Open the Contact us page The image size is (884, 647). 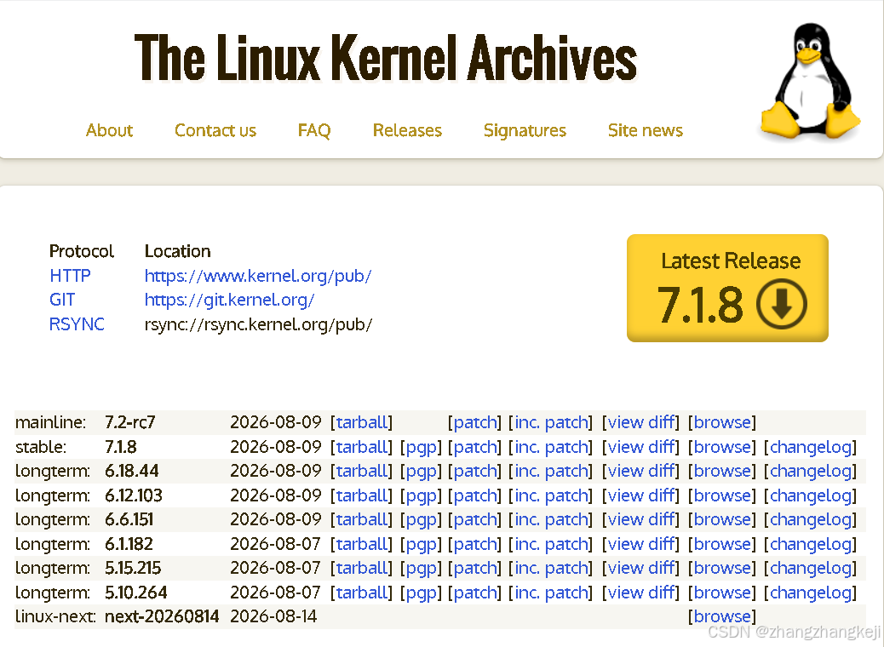click(x=215, y=130)
